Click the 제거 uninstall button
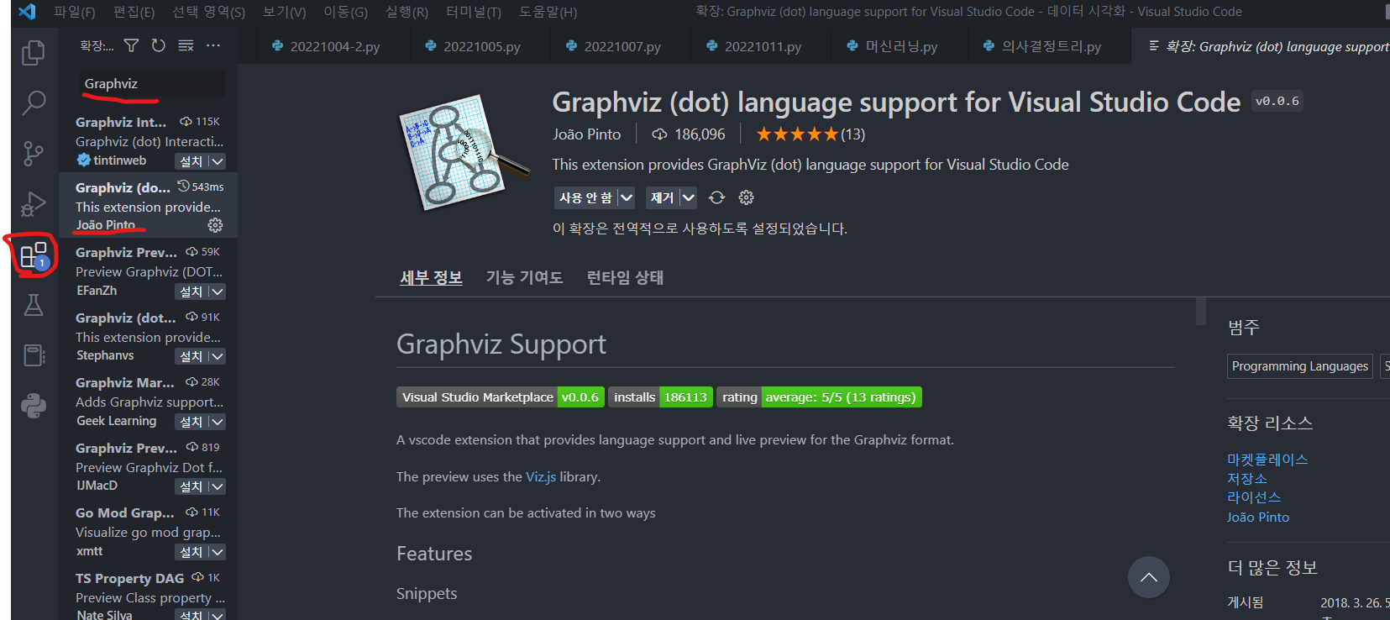 click(663, 197)
